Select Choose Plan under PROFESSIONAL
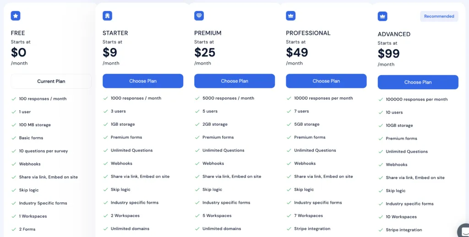 point(326,81)
